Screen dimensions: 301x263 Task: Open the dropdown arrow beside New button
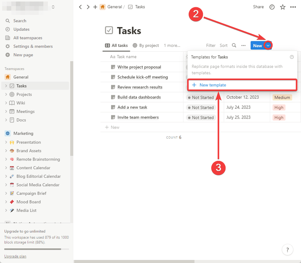[x=268, y=45]
